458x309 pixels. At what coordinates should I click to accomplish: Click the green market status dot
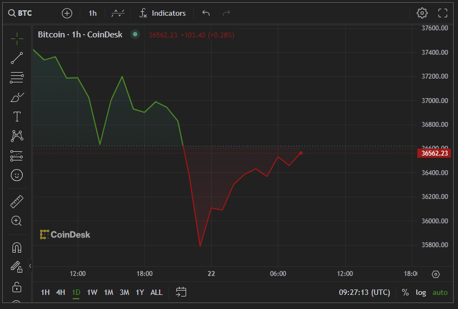[135, 35]
